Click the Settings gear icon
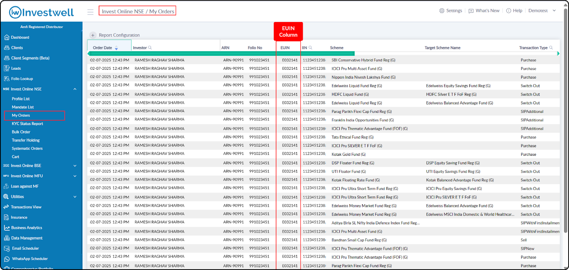The width and height of the screenshot is (569, 270). click(442, 11)
